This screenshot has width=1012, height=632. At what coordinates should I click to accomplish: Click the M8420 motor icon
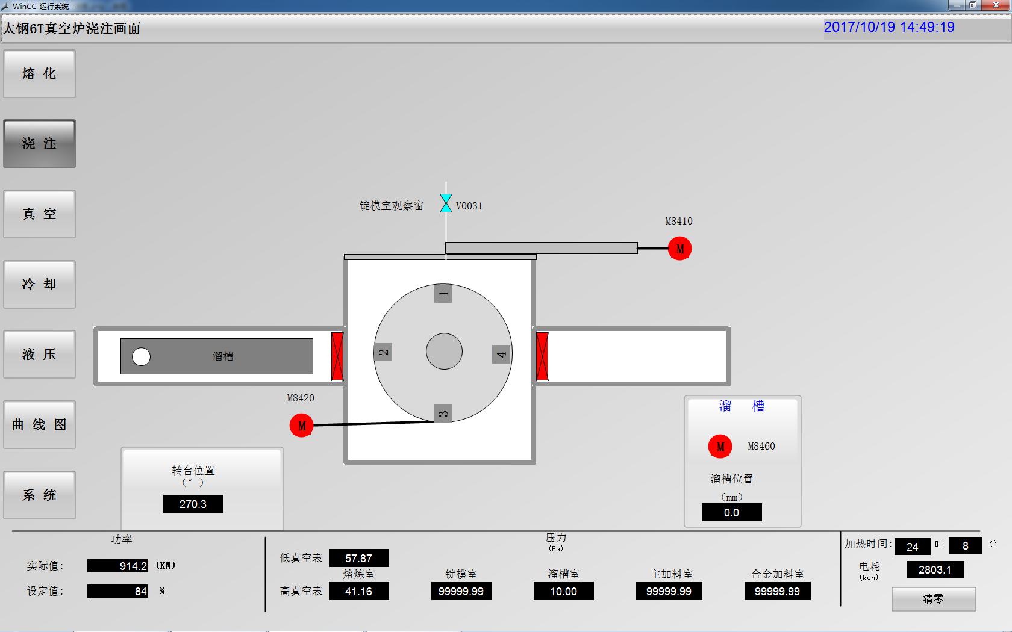301,426
